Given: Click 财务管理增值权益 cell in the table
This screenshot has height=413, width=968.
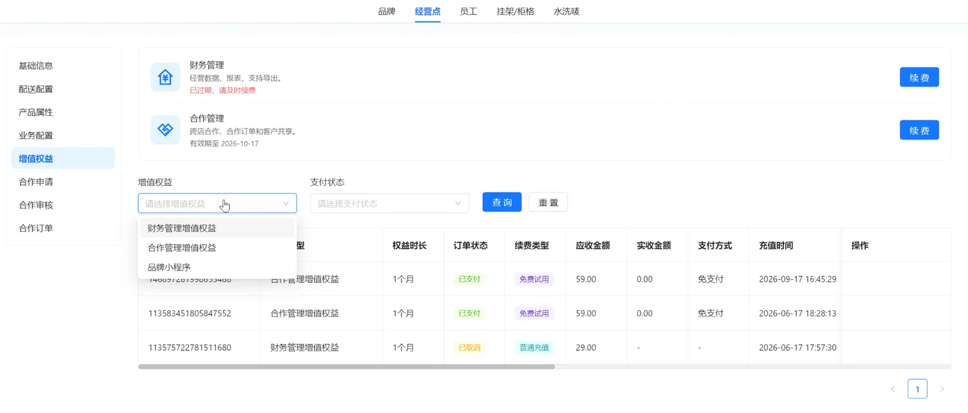Looking at the screenshot, I should tap(305, 348).
